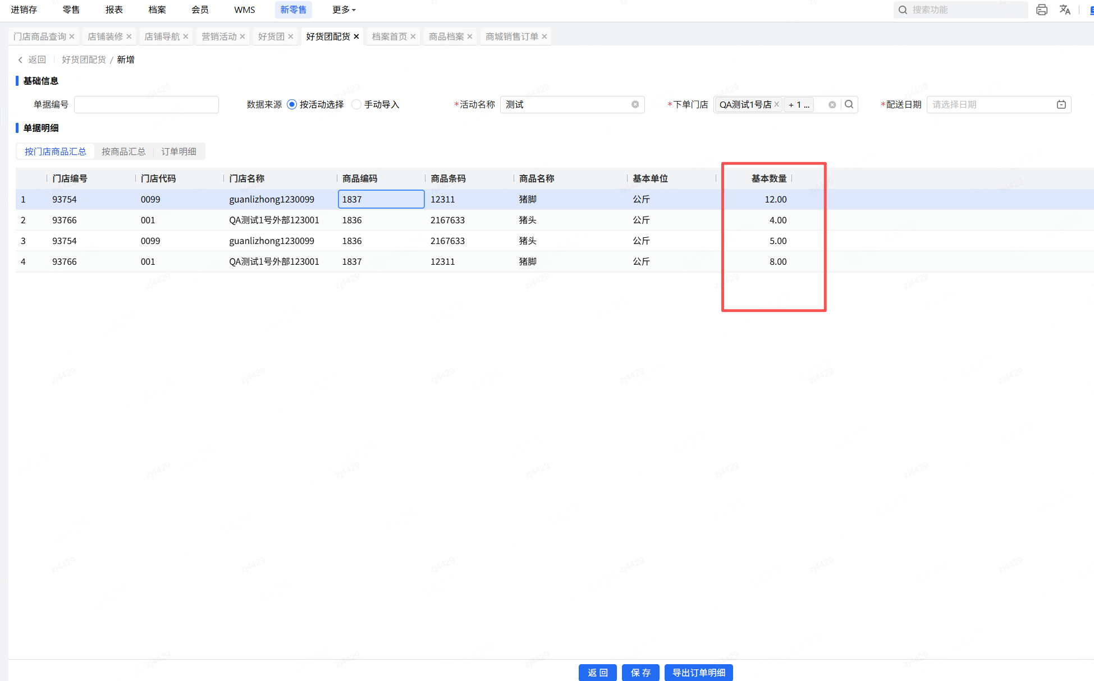Expand the +1 more stores tag
1094x681 pixels.
pos(799,105)
